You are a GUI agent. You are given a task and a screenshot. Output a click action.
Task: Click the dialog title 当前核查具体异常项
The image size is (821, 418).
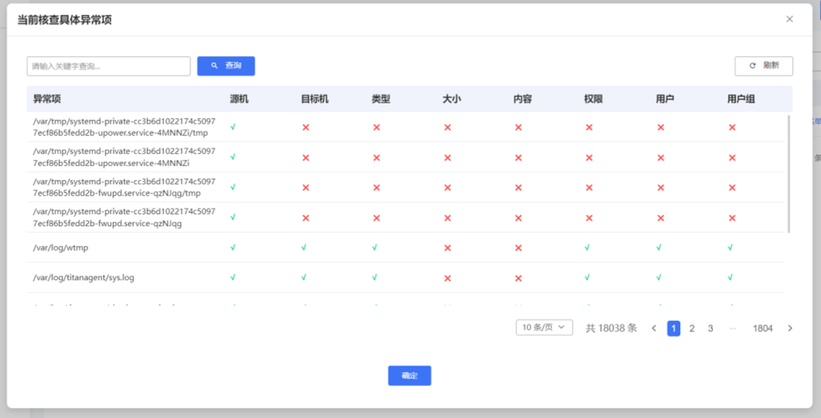tap(64, 20)
